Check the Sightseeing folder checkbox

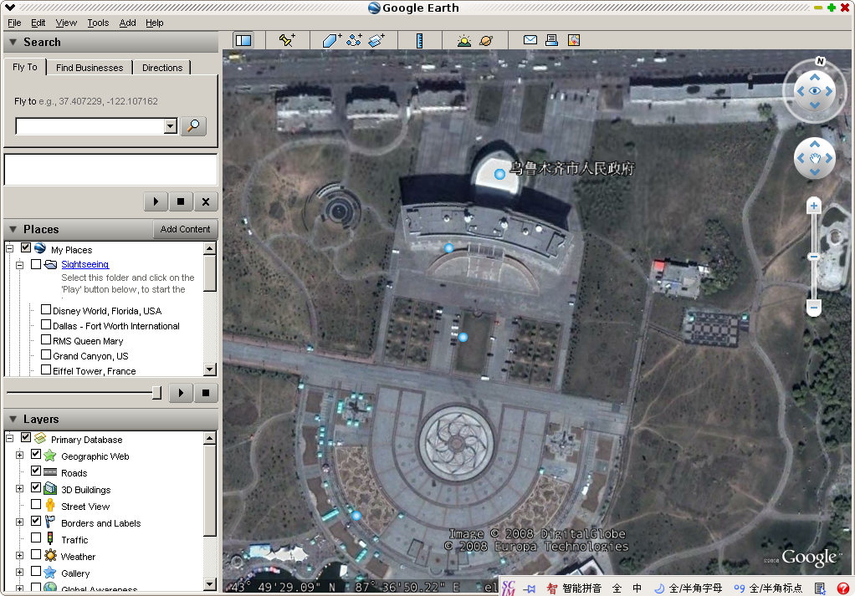tap(36, 263)
